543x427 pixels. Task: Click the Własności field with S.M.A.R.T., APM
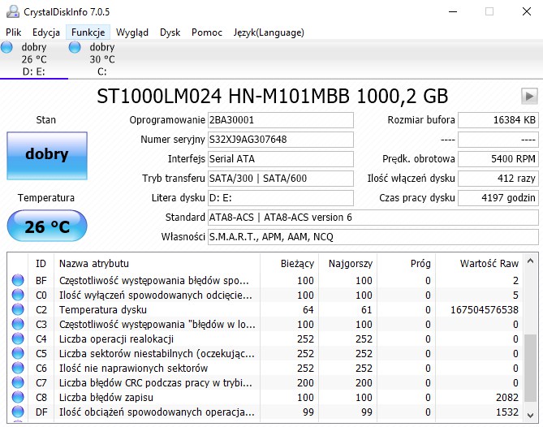pos(373,236)
